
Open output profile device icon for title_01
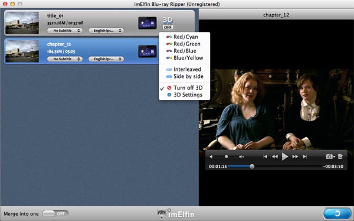147,23
